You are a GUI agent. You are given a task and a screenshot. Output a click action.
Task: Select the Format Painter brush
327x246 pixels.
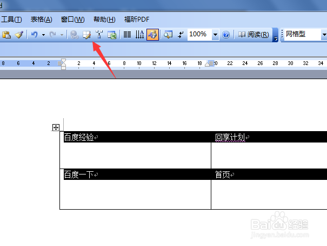[x=19, y=35]
